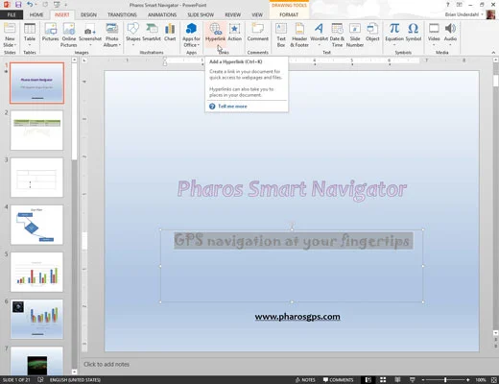
Task: Switch to Reading View in status bar
Action: 397,380
